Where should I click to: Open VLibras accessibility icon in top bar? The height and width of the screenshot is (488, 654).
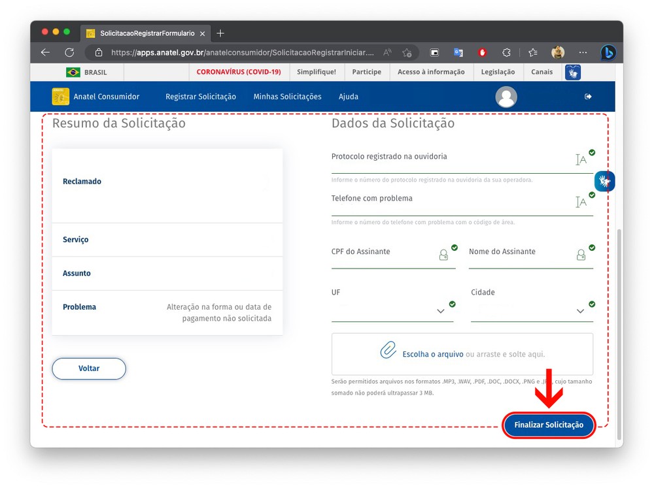(573, 73)
